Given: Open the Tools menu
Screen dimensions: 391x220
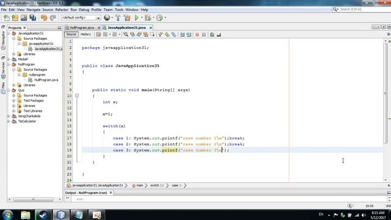Looking at the screenshot, I should click(x=119, y=10).
